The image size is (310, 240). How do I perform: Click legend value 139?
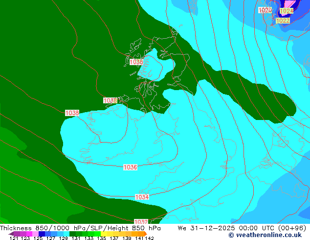click(x=127, y=238)
